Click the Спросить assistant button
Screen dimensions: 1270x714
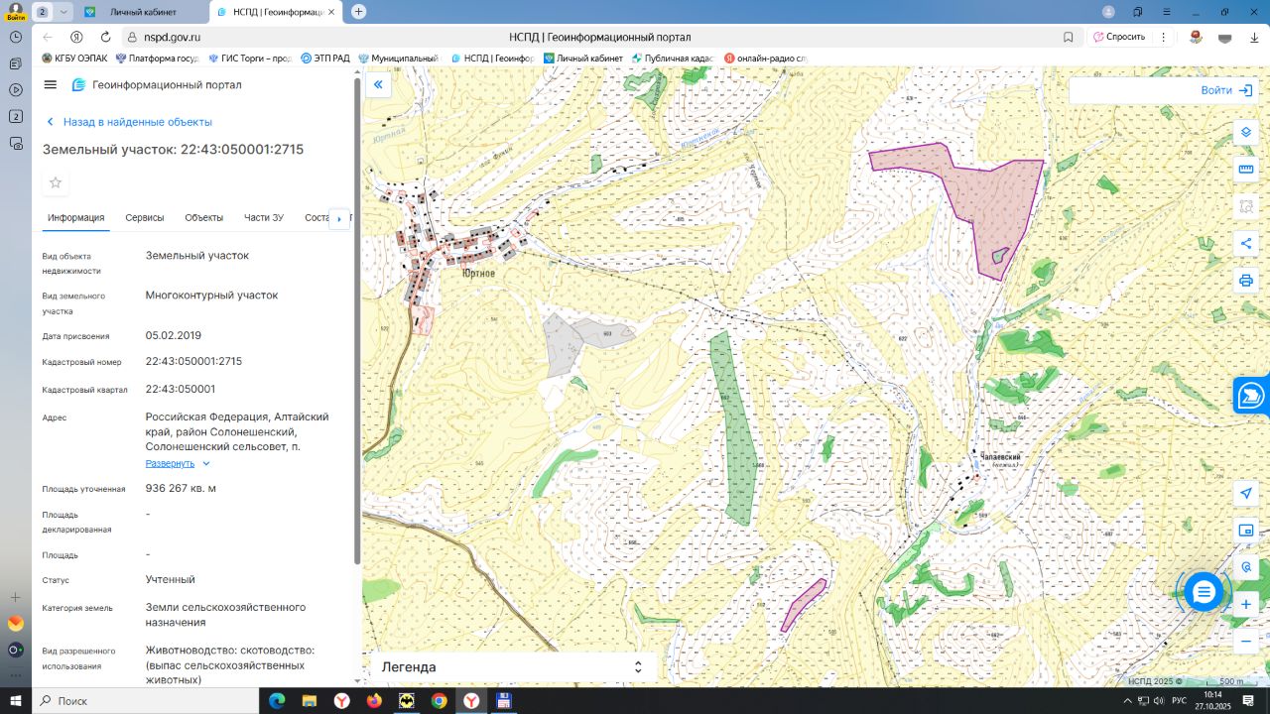(1119, 37)
